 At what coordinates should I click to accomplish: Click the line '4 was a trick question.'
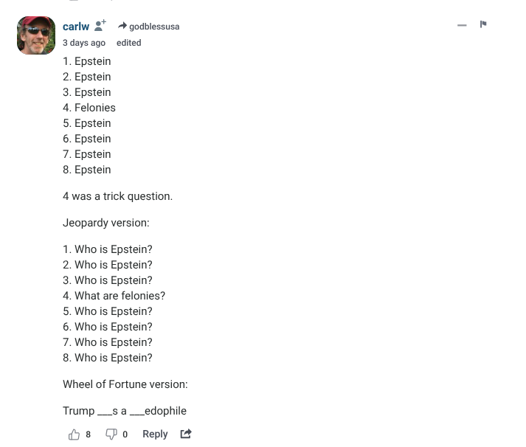pos(118,196)
